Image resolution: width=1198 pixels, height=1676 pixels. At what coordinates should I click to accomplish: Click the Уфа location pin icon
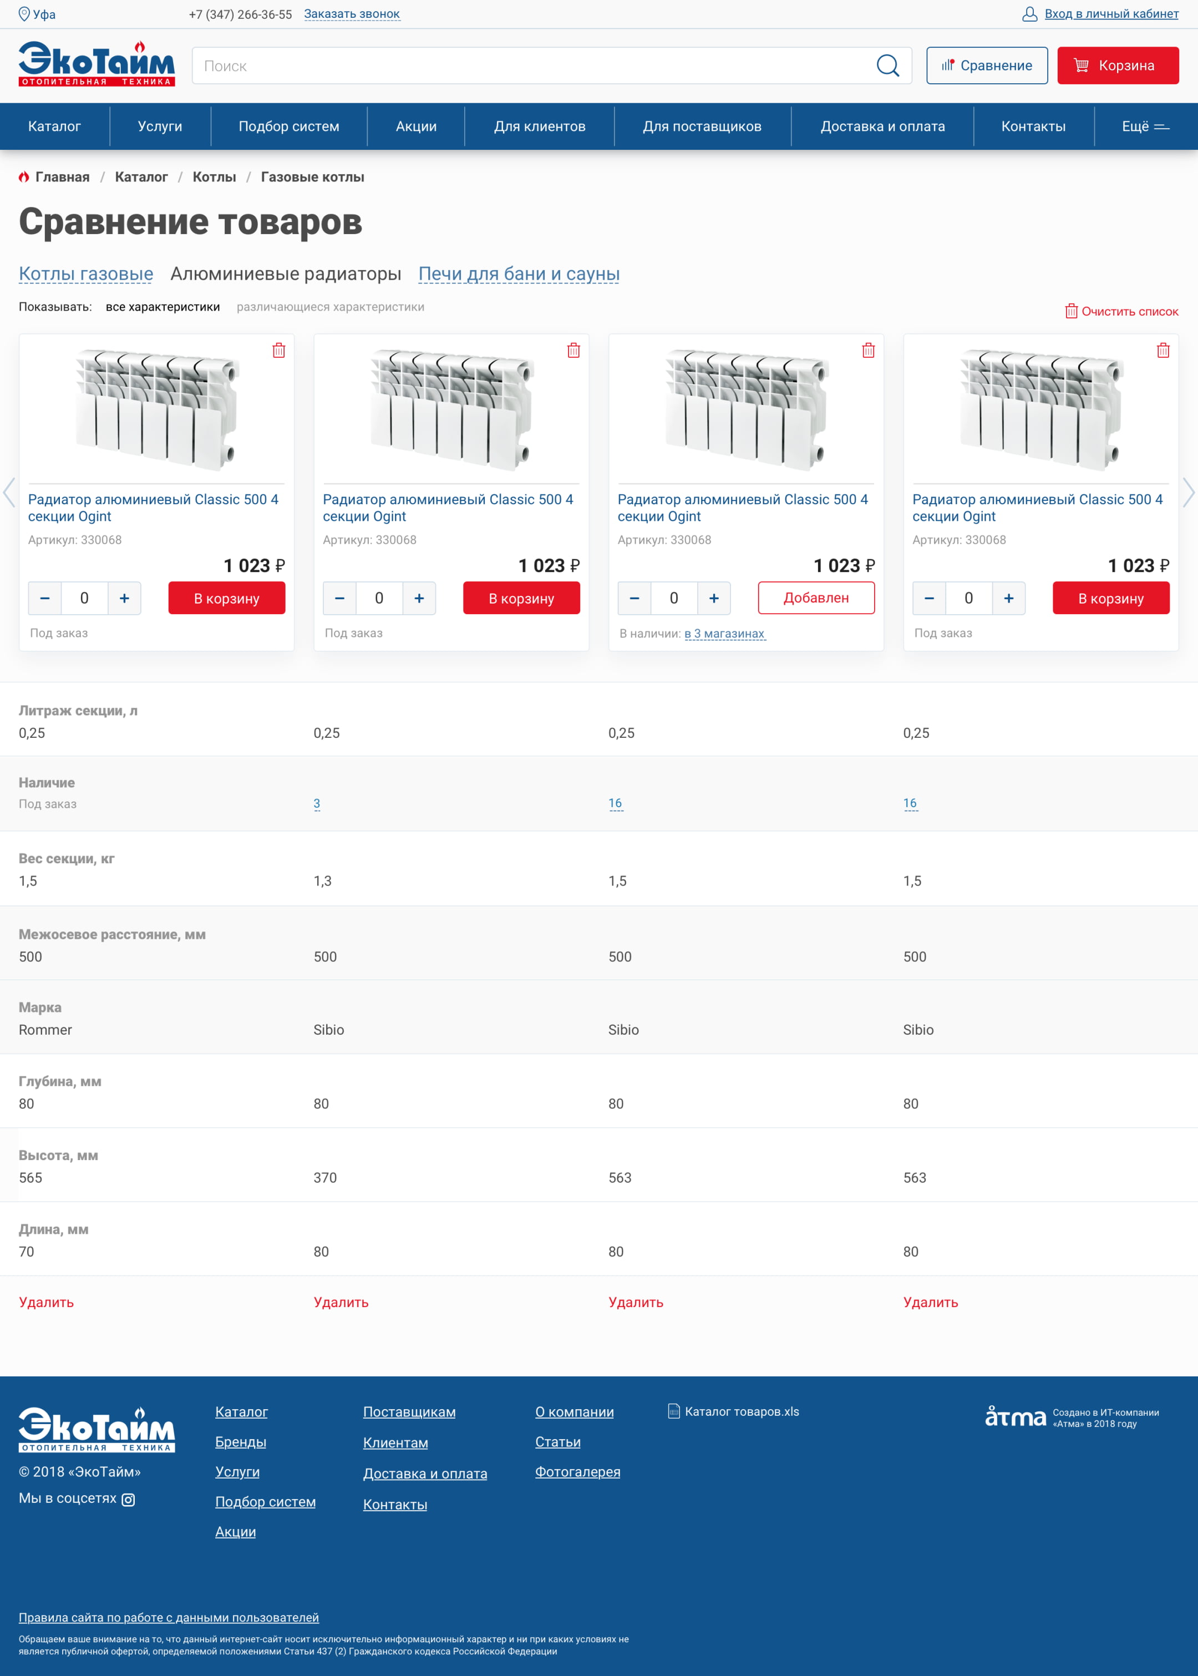pyautogui.click(x=24, y=14)
